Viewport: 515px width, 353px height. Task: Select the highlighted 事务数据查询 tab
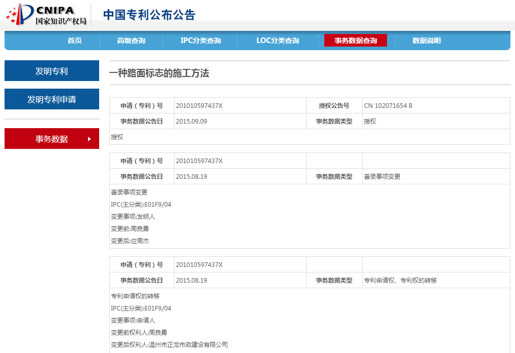pos(355,41)
